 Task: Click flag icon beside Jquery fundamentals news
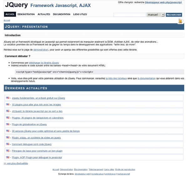point(8,98)
